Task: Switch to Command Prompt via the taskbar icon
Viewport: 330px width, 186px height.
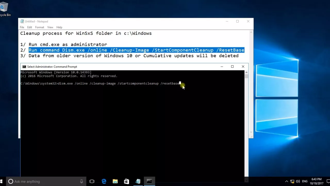Action: pyautogui.click(x=149, y=181)
